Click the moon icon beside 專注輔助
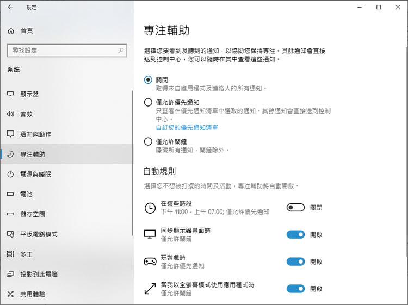The image size is (408, 305). 10,154
